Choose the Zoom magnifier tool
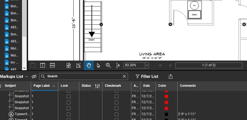Screen dimensions: 247x120 pos(108,65)
